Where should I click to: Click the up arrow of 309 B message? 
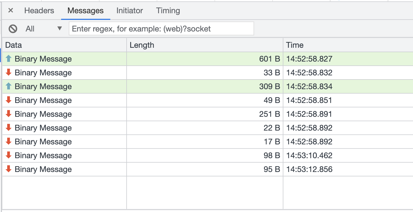9,86
